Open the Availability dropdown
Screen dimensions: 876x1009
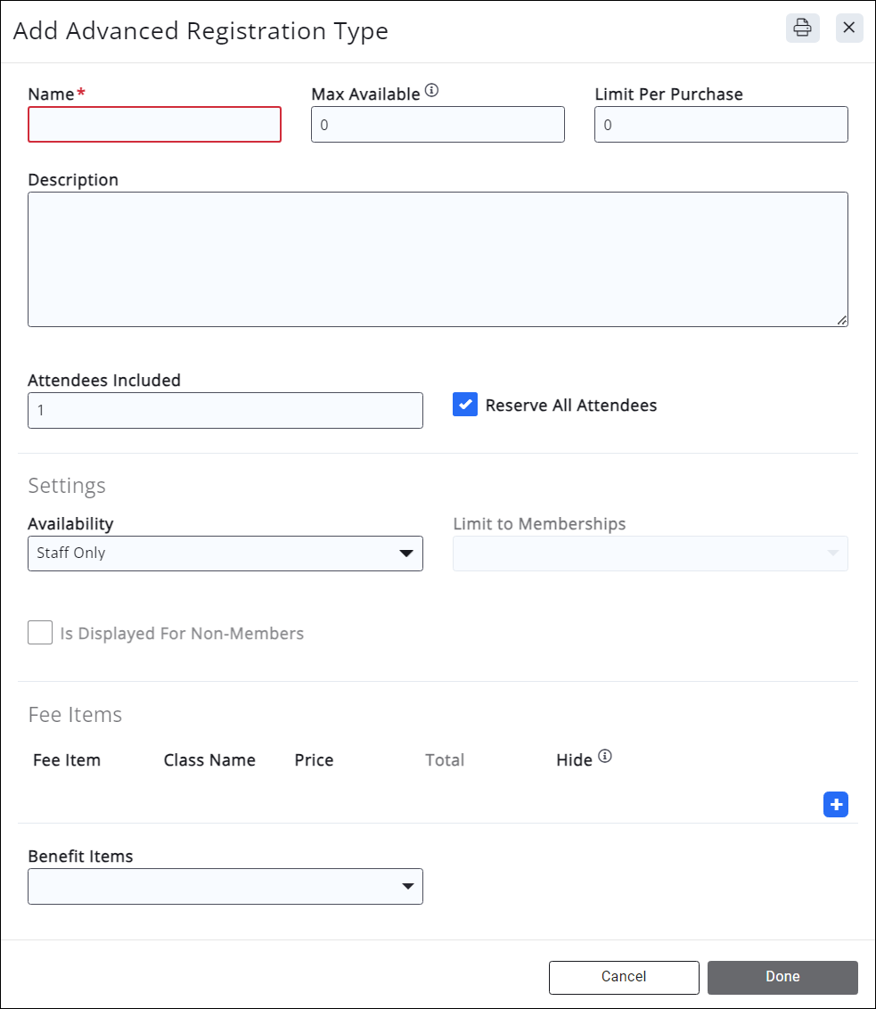coord(225,553)
